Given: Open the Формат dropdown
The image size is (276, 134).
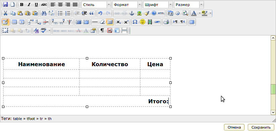Looking at the screenshot, I should click(x=127, y=5).
